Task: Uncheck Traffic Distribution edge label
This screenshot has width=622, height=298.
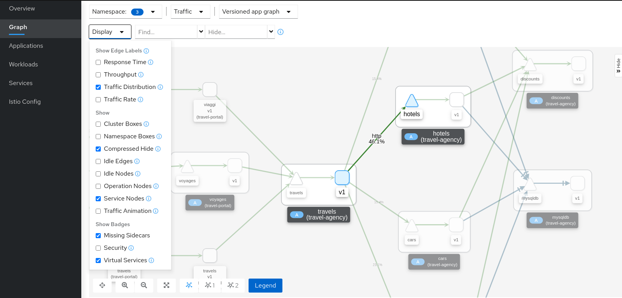Action: coord(98,87)
